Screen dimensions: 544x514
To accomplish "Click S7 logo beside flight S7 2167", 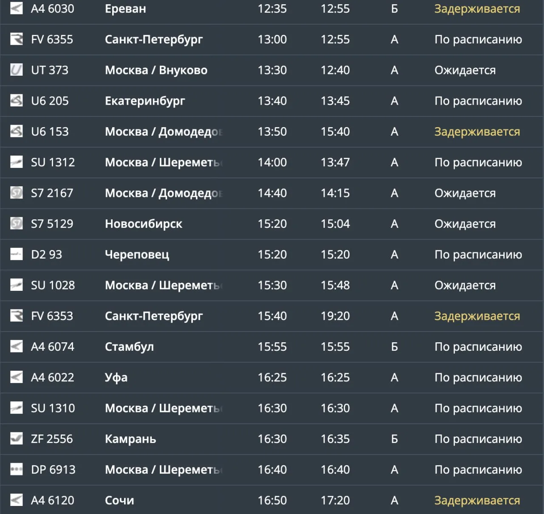I will (x=16, y=193).
